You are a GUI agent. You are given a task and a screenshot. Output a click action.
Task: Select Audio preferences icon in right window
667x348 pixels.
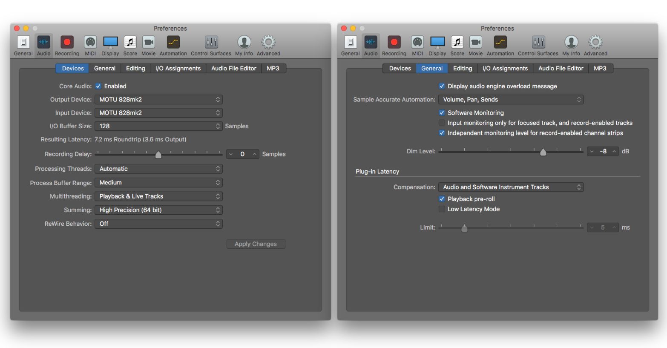(371, 42)
